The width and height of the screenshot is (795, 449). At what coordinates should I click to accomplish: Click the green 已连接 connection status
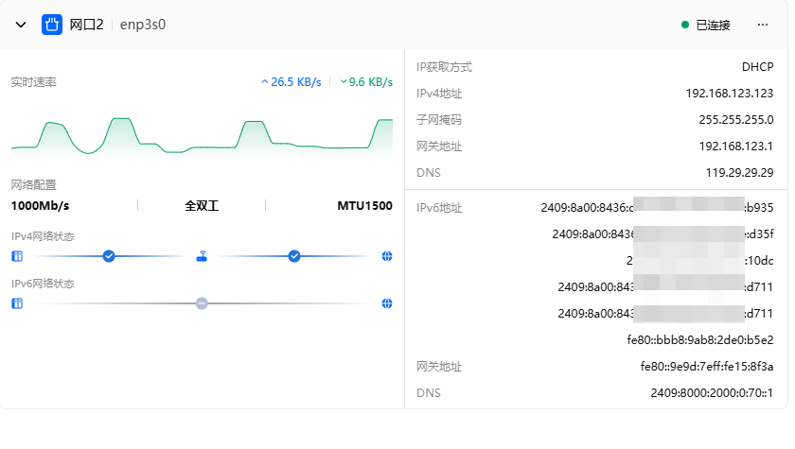pyautogui.click(x=707, y=26)
